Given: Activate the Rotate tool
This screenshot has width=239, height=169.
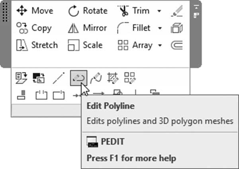Looking at the screenshot, I should coord(88,11).
